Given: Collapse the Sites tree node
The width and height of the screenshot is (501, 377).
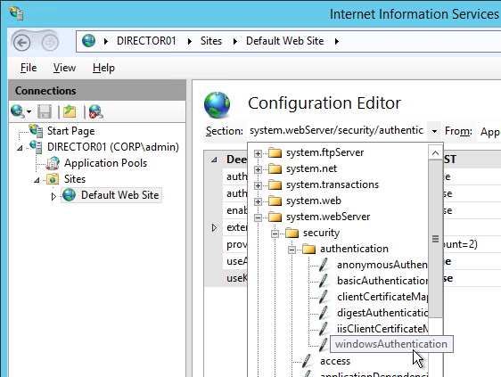Looking at the screenshot, I should click(37, 181).
